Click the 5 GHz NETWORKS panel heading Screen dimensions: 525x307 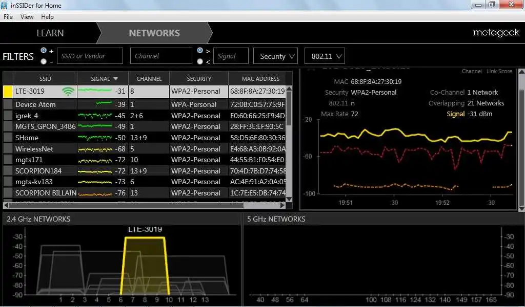tap(276, 219)
